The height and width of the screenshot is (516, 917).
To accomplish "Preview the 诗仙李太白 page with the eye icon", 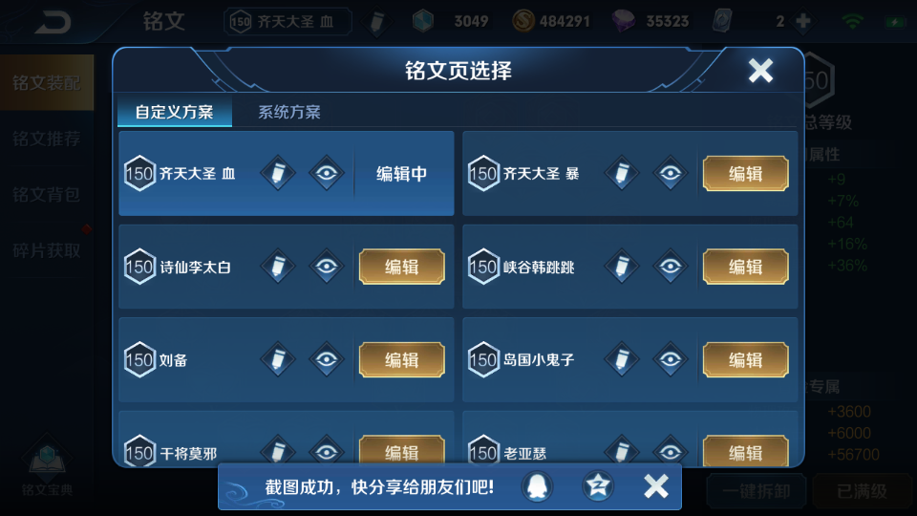I will pos(327,267).
